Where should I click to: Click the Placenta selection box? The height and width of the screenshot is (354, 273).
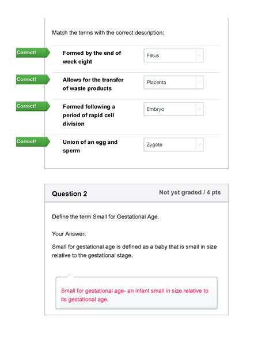(x=174, y=83)
